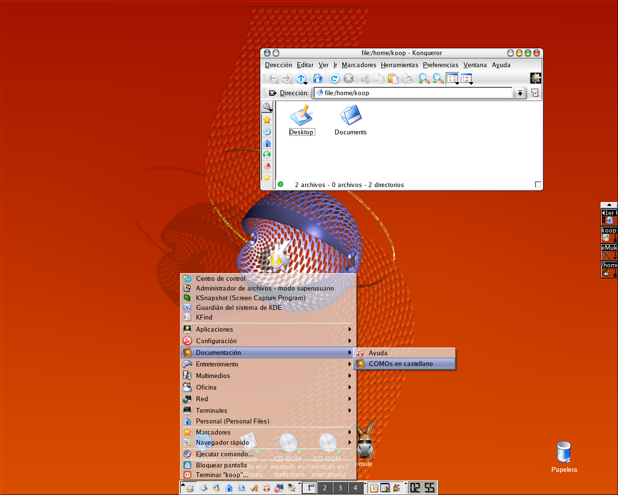This screenshot has height=495, width=618.
Task: Choose Ejecutar comando... from the K menu
Action: tap(268, 454)
